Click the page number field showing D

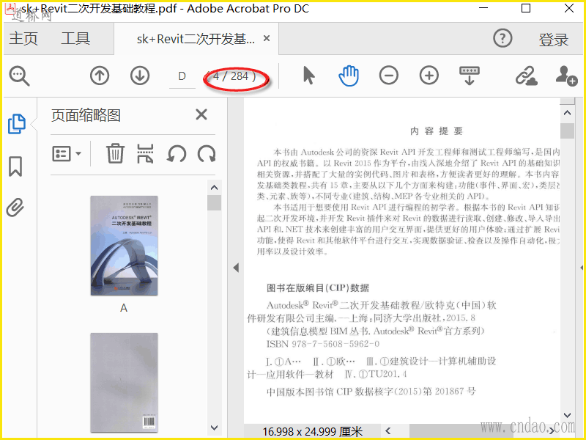pos(182,76)
